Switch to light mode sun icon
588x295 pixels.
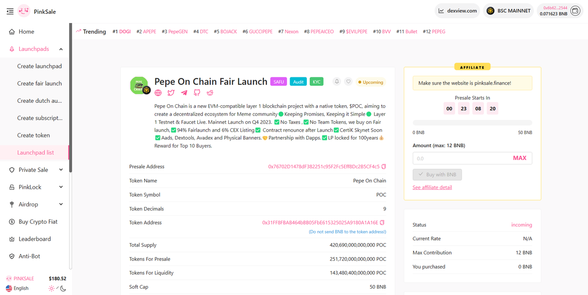[51, 288]
